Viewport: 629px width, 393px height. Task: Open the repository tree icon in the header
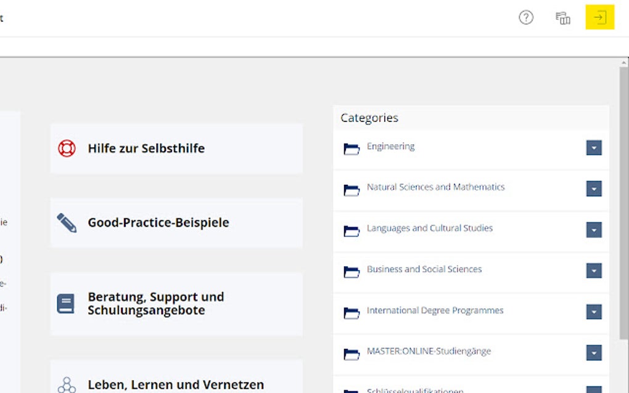tap(562, 18)
